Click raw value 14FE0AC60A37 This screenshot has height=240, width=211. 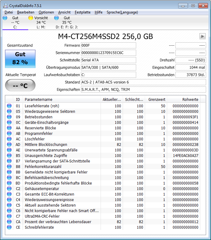coord(186,155)
